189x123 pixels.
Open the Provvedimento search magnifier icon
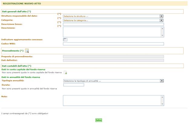(x=27, y=51)
